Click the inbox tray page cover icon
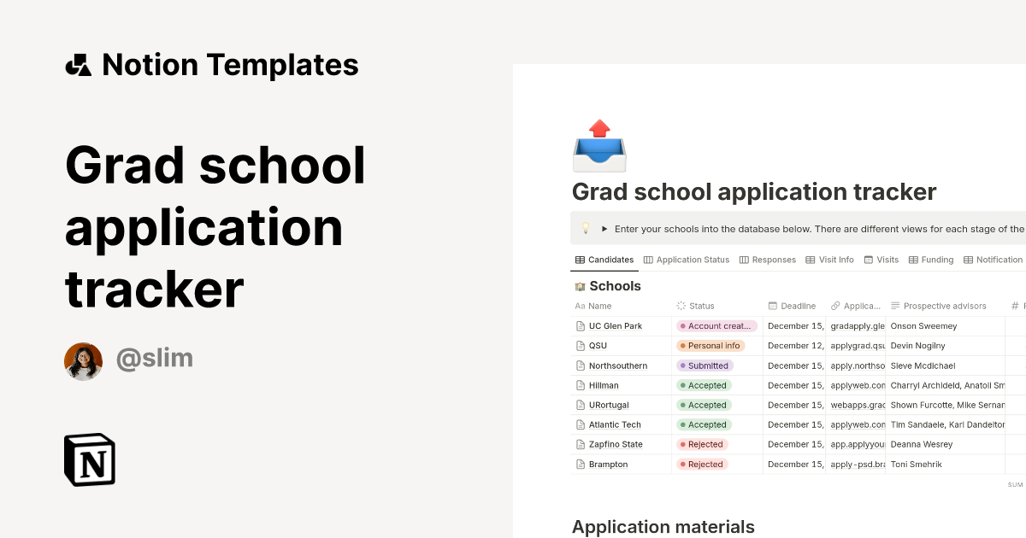 coord(598,145)
